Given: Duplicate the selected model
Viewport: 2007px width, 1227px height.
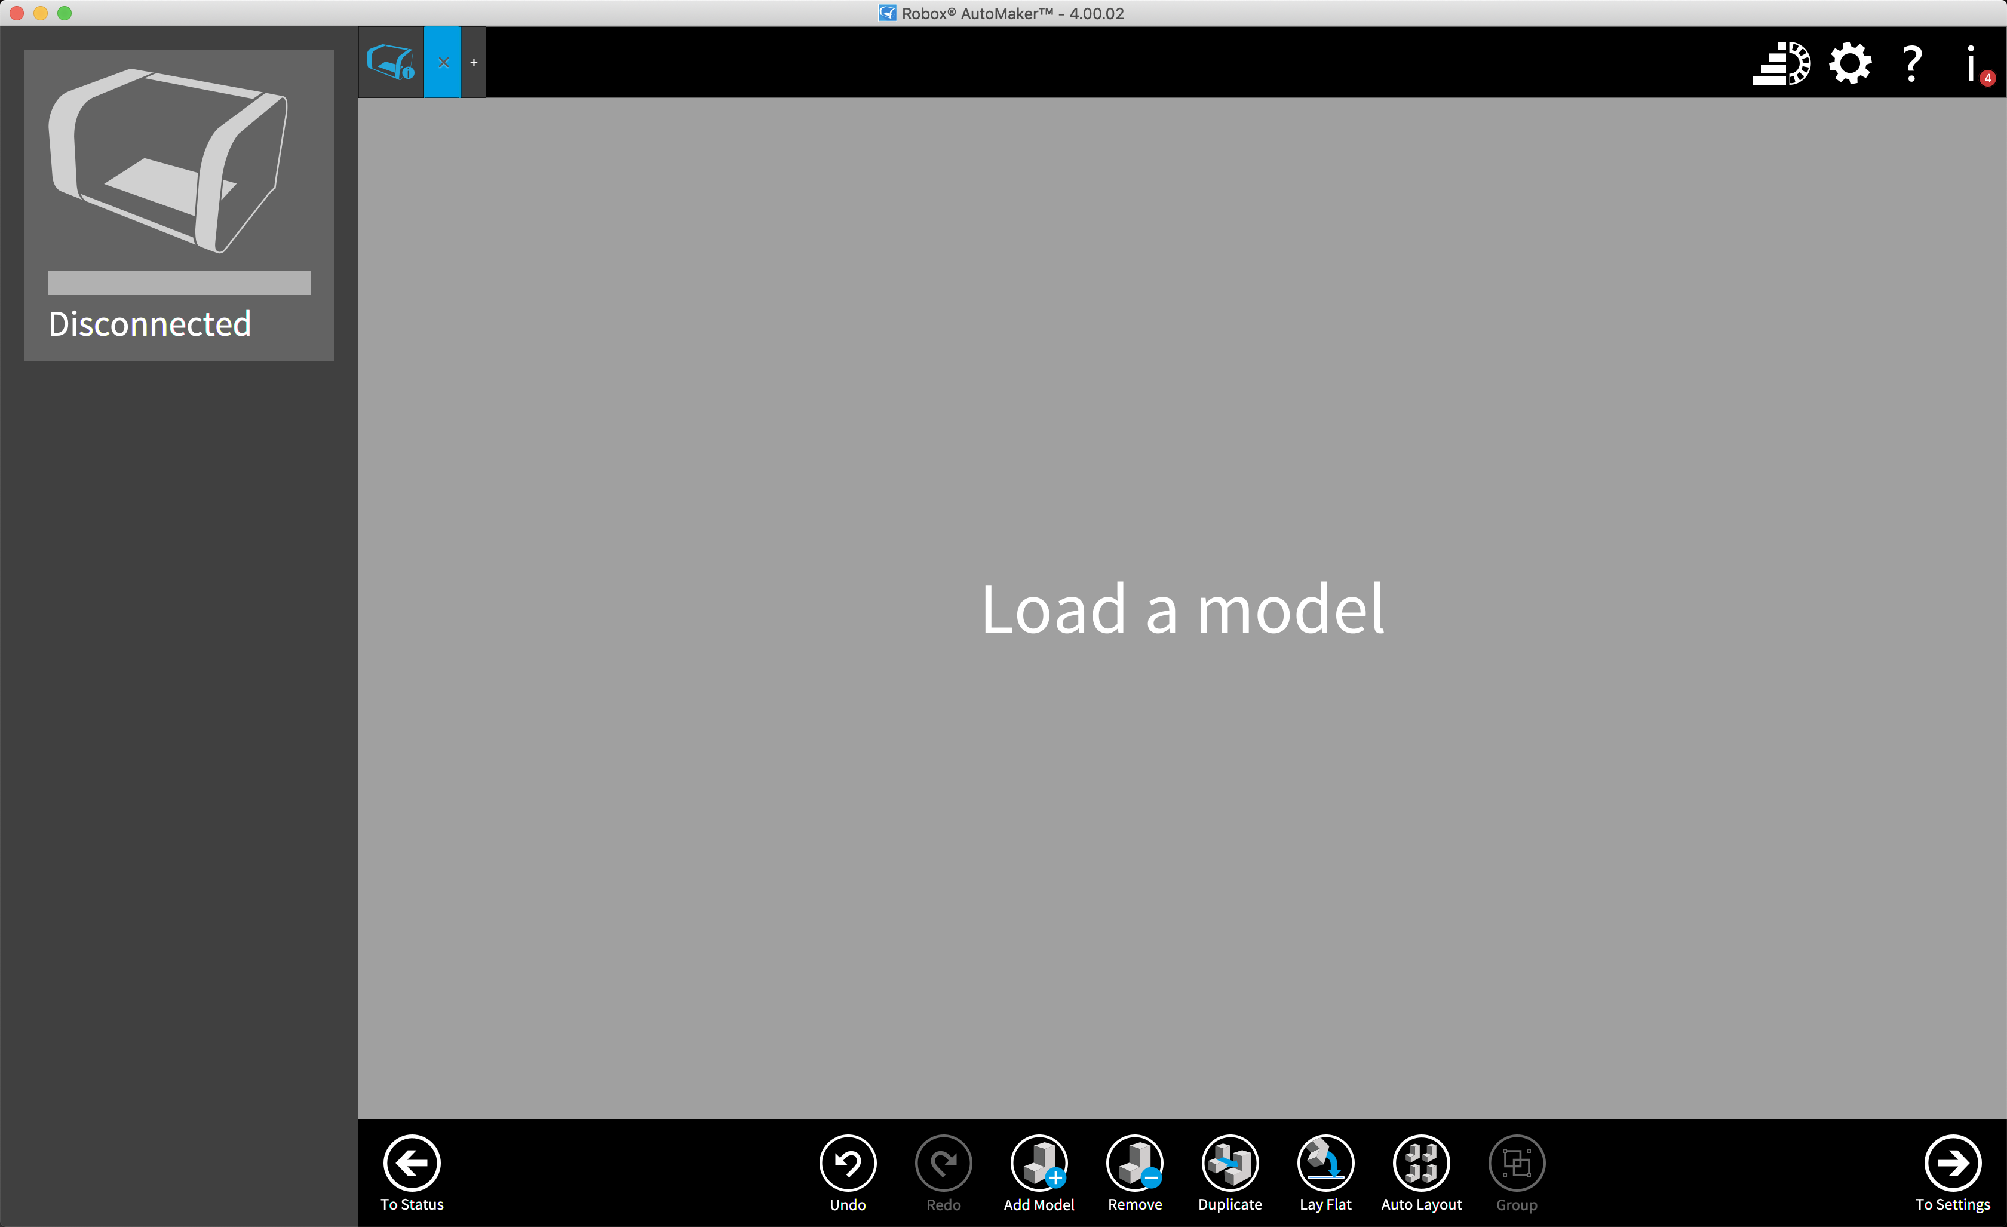Looking at the screenshot, I should coord(1229,1162).
